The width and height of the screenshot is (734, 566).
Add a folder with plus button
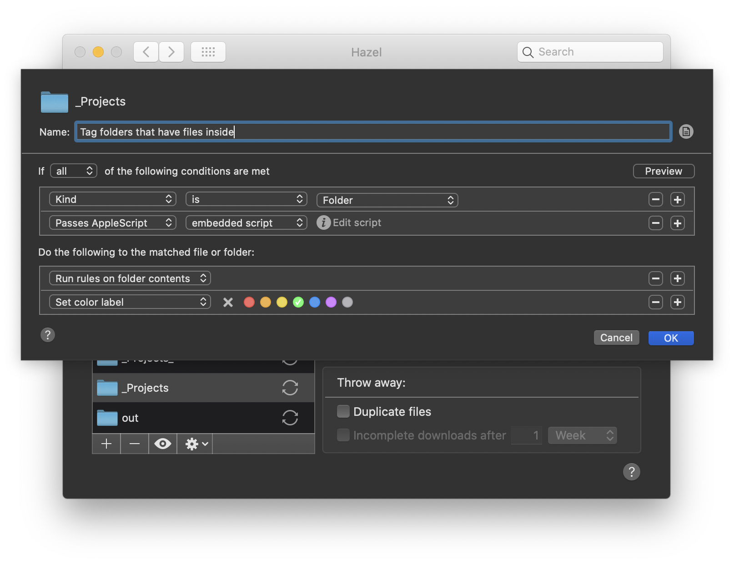click(x=106, y=444)
